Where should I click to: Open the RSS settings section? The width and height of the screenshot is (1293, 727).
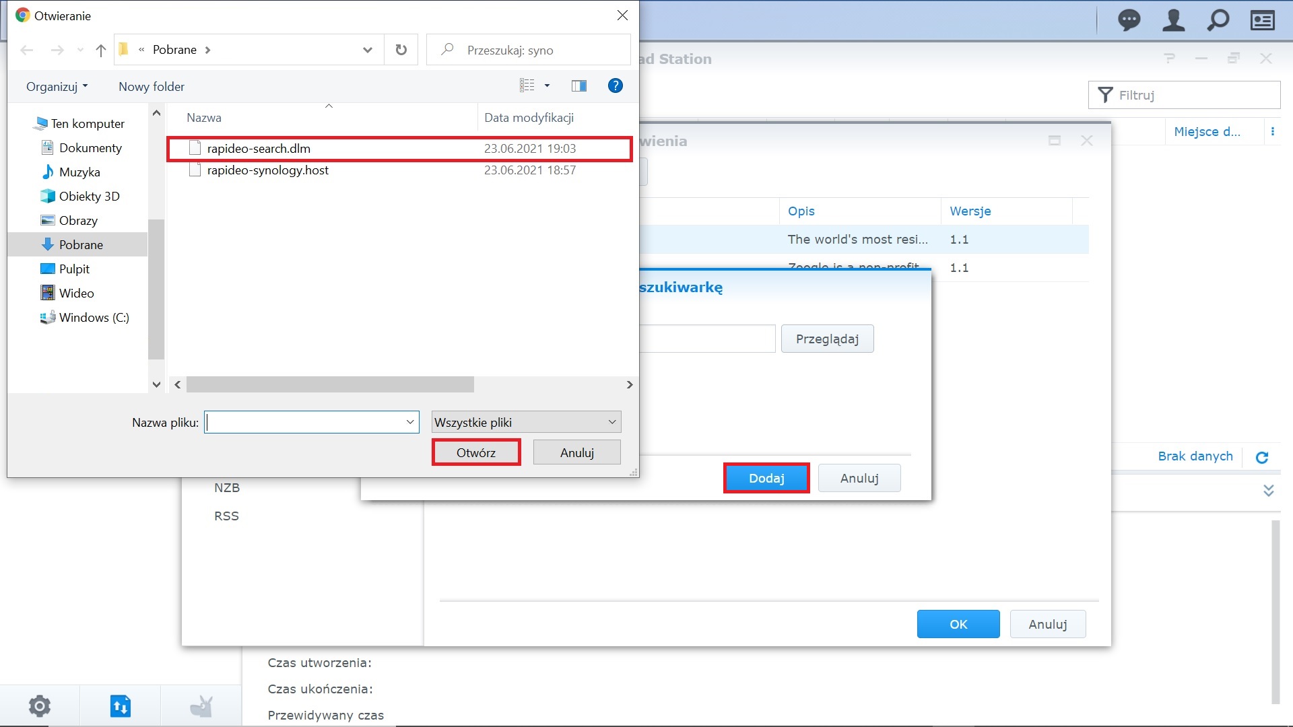pos(226,516)
